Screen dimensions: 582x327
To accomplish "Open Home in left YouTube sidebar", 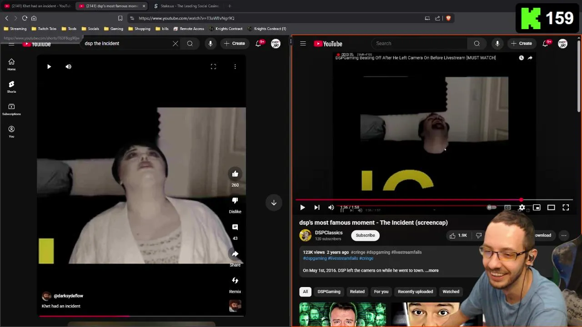I will [11, 64].
